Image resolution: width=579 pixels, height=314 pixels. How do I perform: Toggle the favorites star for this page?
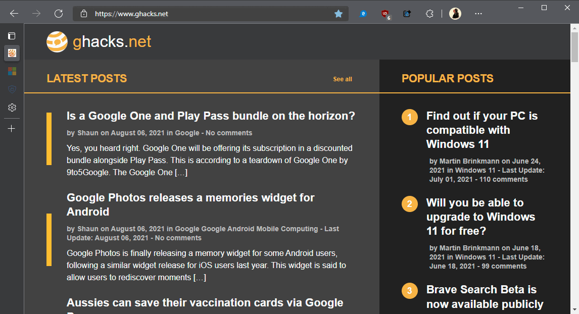tap(339, 14)
